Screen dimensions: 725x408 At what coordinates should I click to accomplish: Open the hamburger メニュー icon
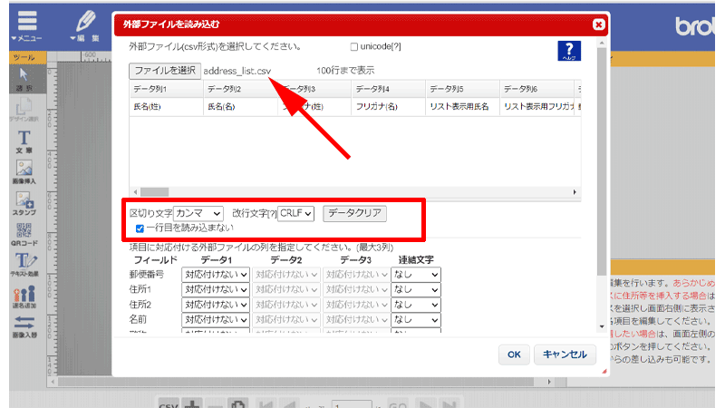(27, 26)
